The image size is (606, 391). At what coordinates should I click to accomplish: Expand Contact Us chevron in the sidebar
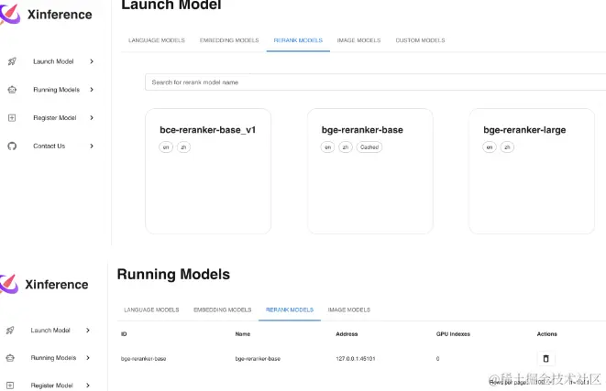pos(92,146)
